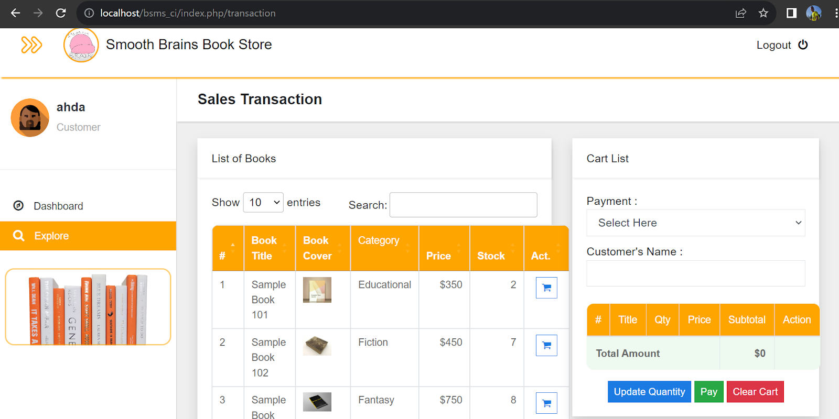Click the Smooth Brains store logo

pyautogui.click(x=81, y=46)
